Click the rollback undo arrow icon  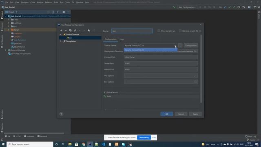click(243, 7)
